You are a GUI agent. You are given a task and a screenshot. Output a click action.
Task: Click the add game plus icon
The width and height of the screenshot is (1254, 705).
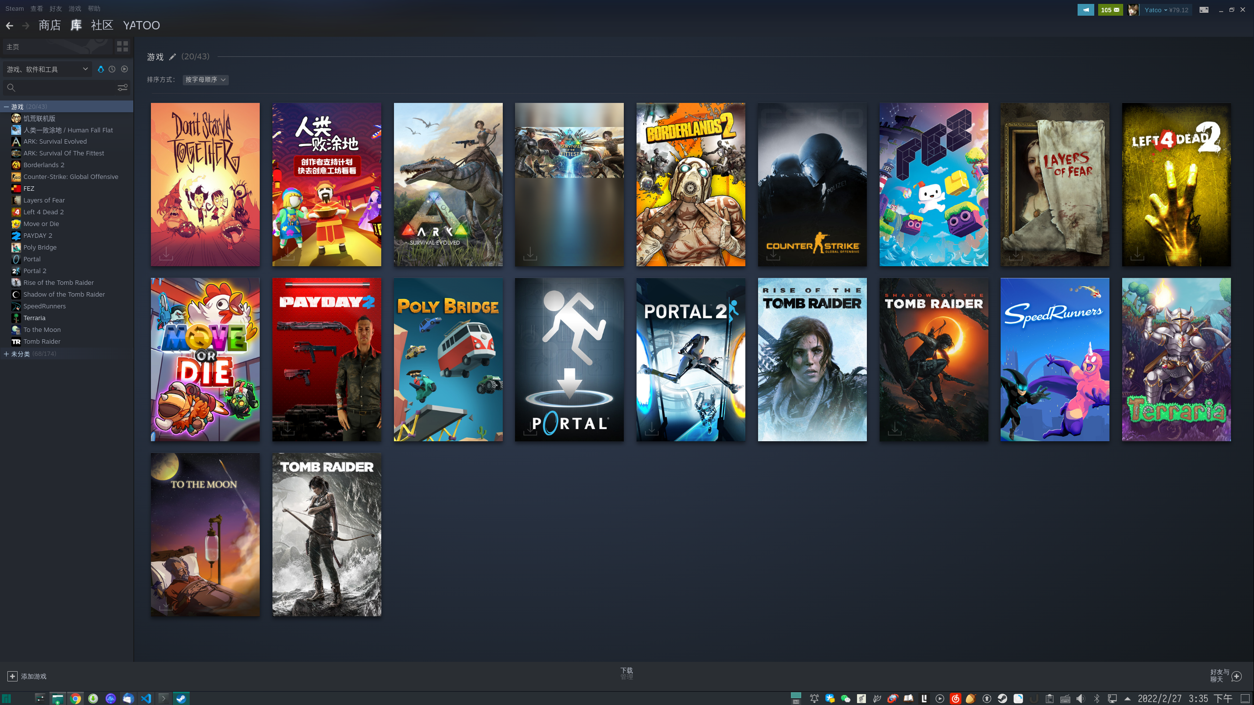pos(12,676)
